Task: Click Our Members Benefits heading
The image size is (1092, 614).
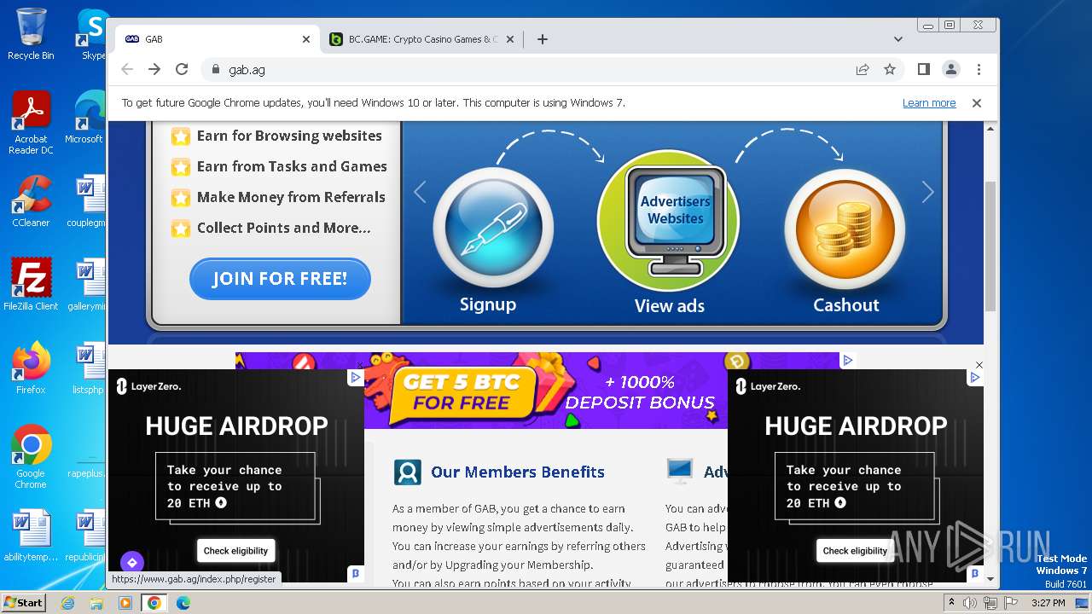Action: [517, 472]
